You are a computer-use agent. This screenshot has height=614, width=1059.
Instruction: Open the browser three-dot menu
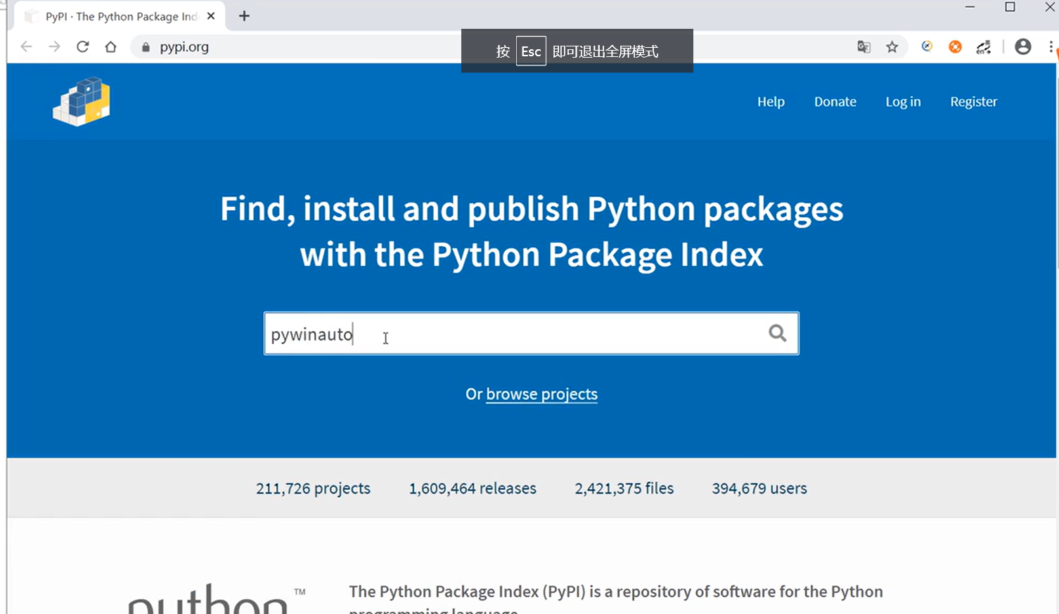point(1051,46)
